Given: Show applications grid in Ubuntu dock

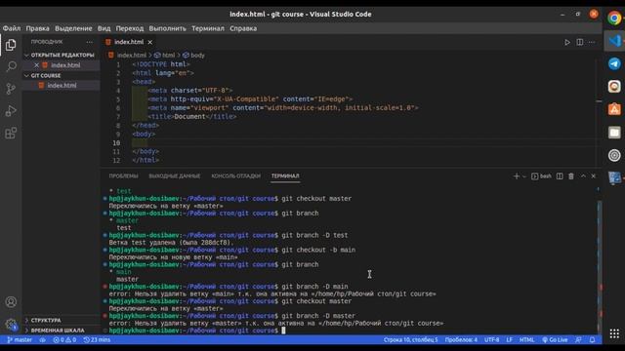Looking at the screenshot, I should pyautogui.click(x=614, y=333).
